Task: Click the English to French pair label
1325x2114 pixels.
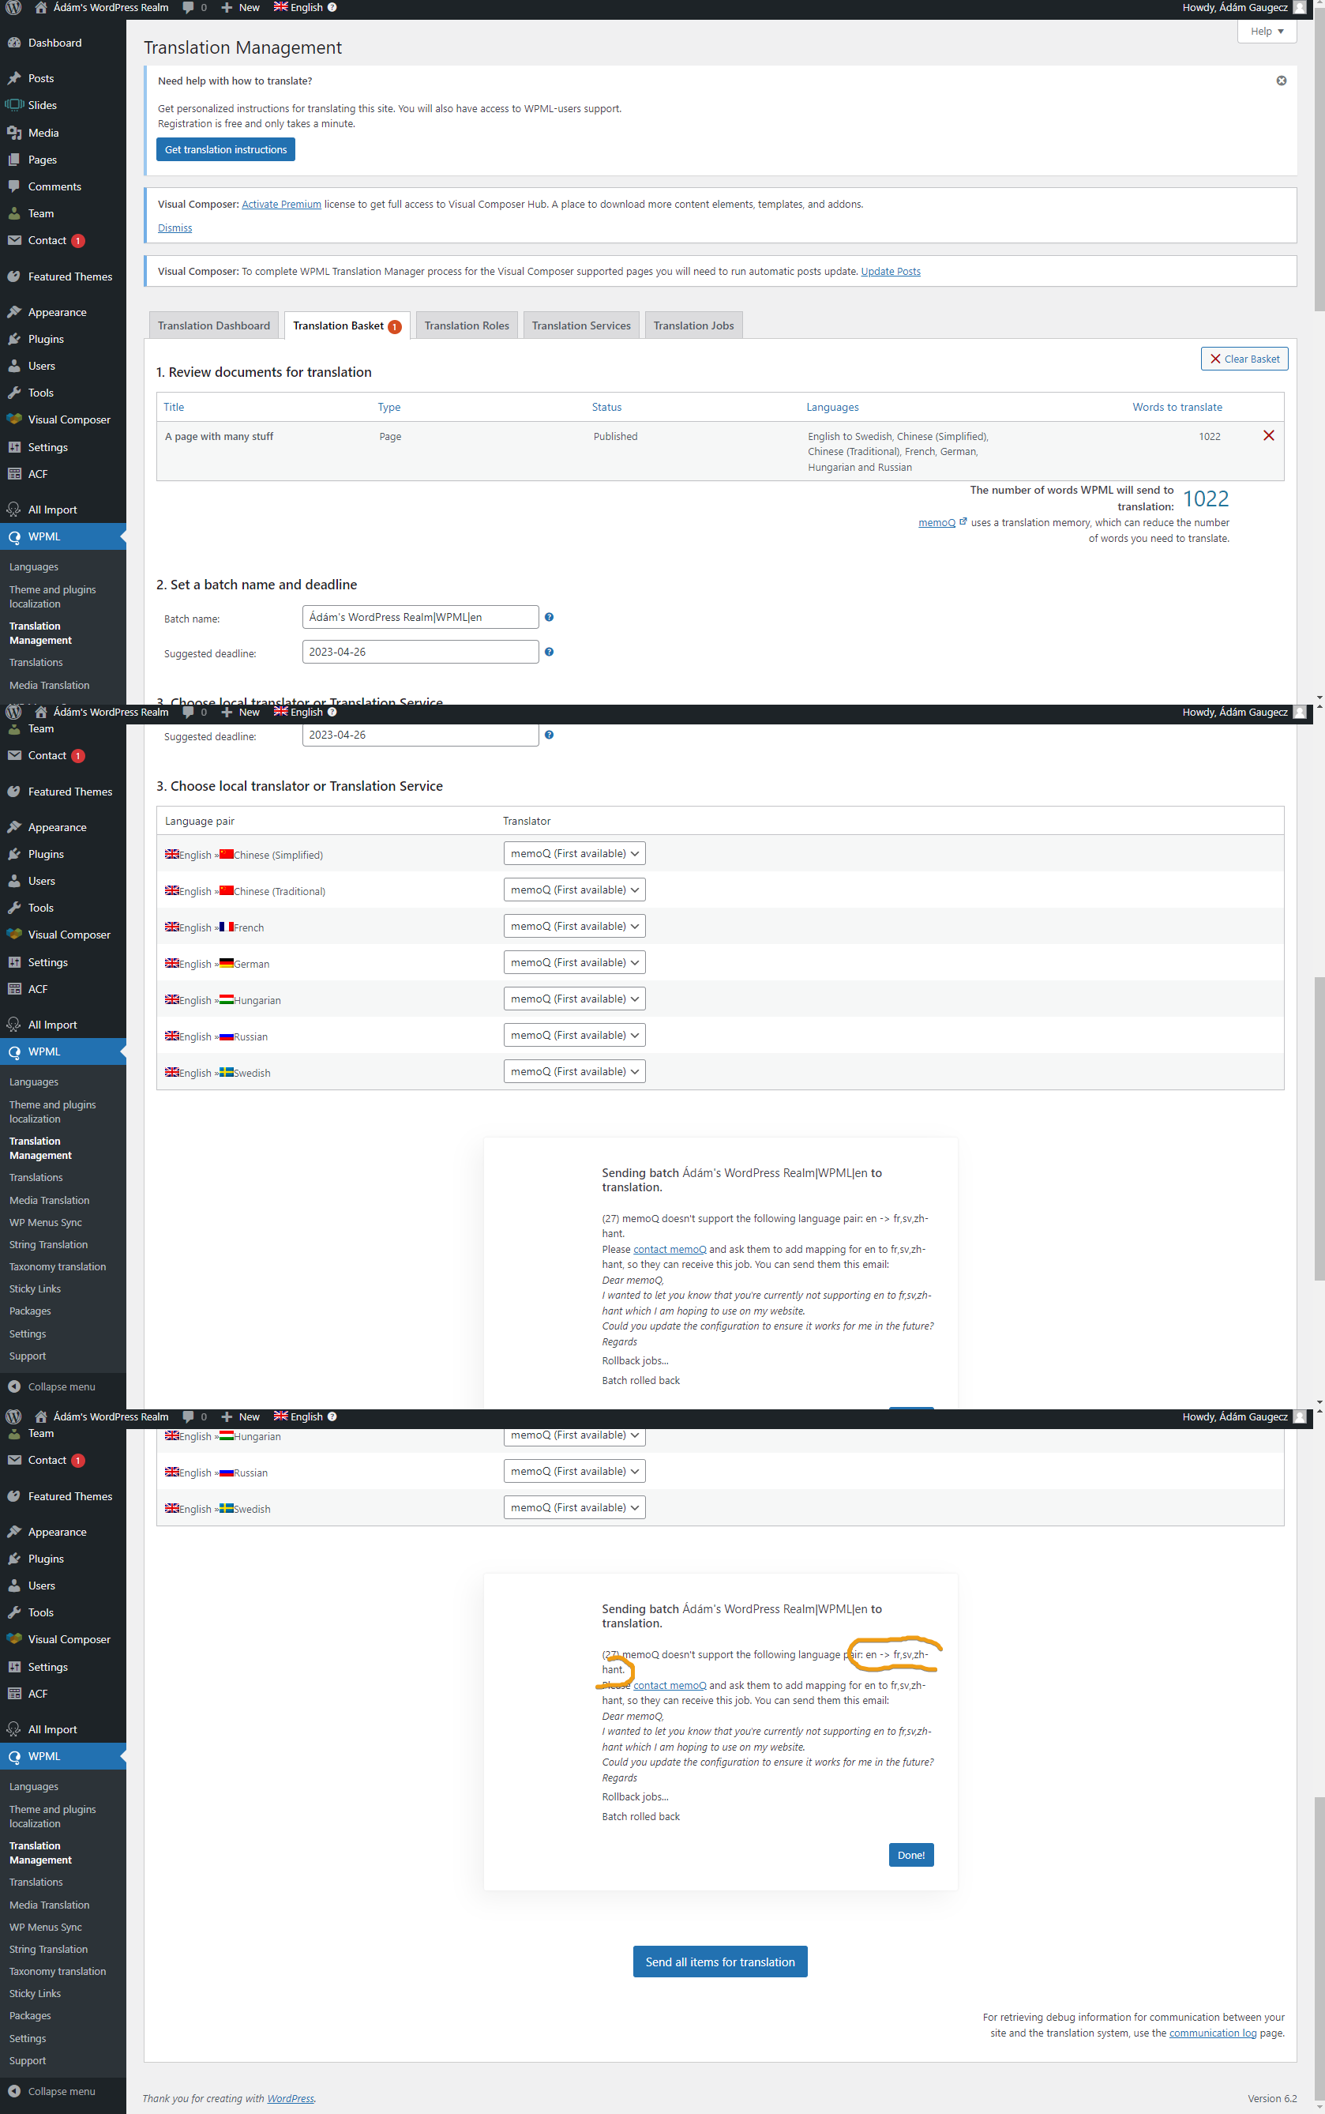Action: (x=214, y=927)
